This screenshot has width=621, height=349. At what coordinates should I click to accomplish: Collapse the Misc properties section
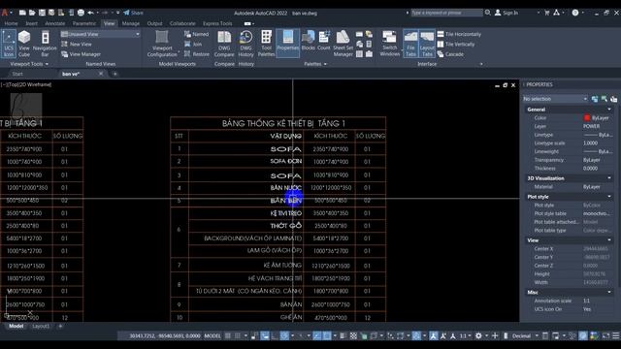(x=609, y=292)
